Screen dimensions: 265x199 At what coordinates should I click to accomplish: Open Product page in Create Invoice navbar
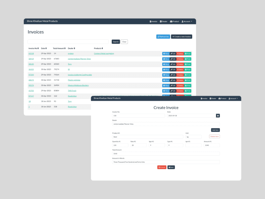pyautogui.click(x=222, y=99)
